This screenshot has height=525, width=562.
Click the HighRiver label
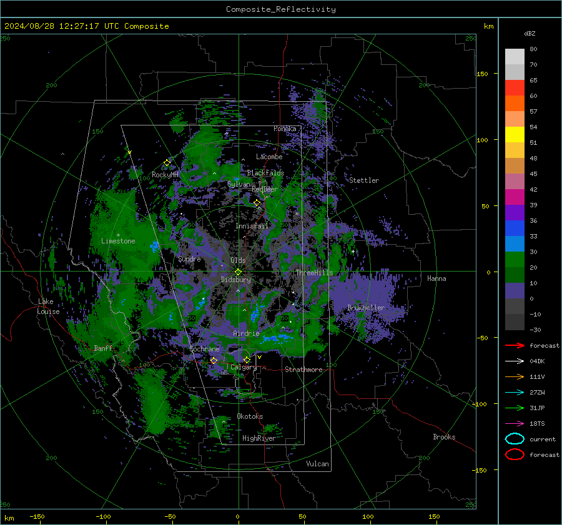259,438
